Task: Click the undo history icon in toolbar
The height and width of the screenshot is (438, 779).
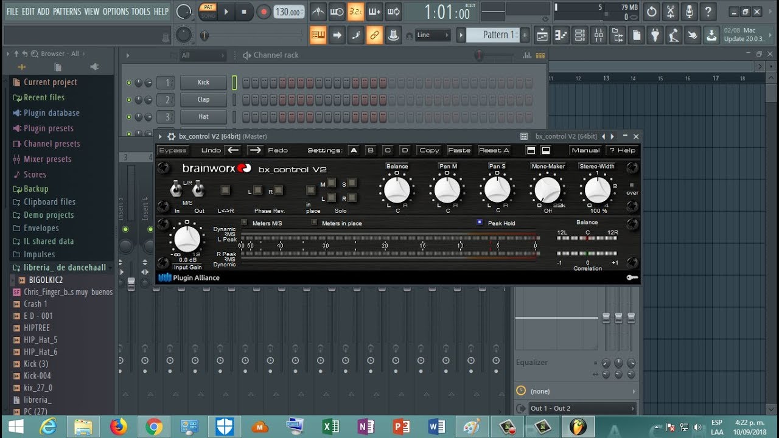Action: [x=652, y=12]
